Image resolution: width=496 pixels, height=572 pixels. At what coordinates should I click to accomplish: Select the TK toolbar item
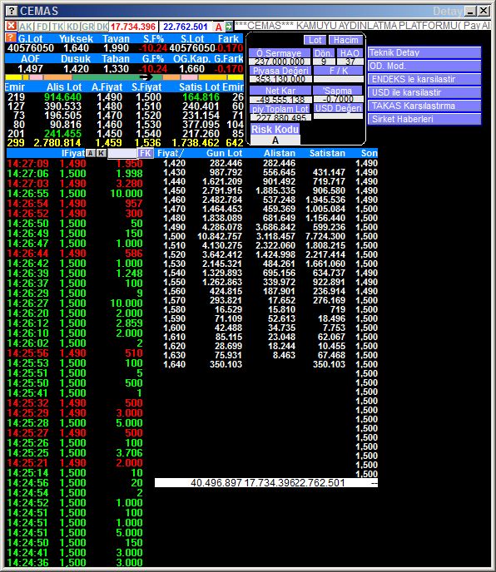(x=57, y=27)
